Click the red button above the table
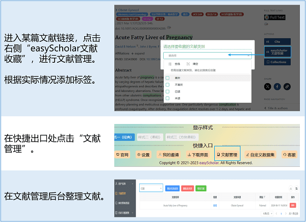 tap(188, 188)
